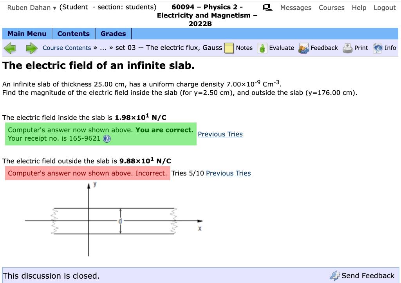Switch to the Grades tab
Screen dimensions: 401x283
(x=113, y=34)
